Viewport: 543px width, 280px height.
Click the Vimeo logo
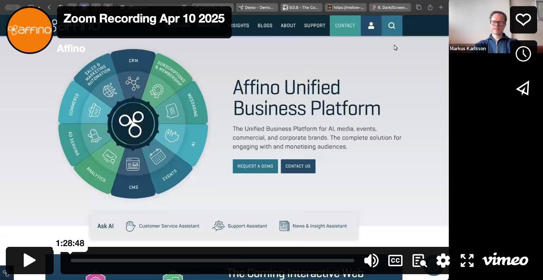coord(505,260)
